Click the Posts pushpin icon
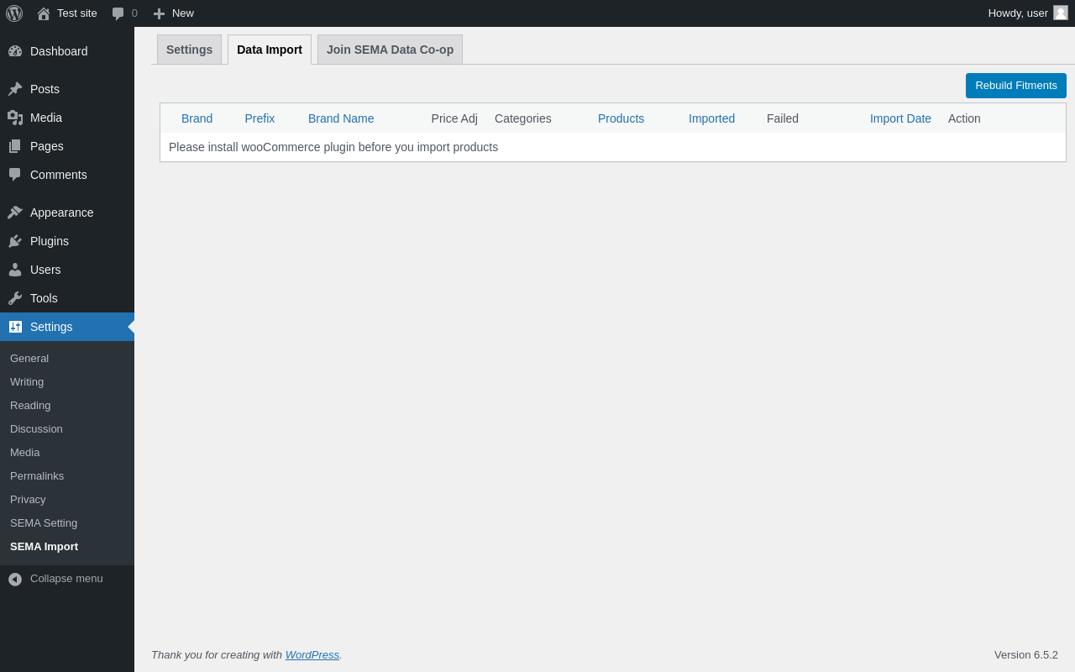1075x672 pixels. (15, 89)
